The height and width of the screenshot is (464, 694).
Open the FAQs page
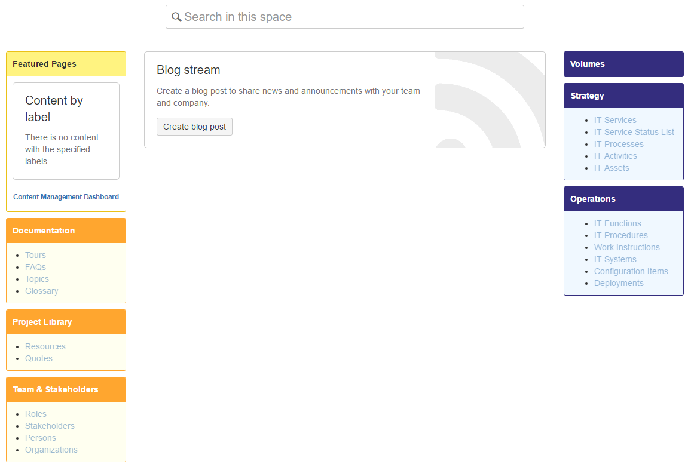coord(35,267)
